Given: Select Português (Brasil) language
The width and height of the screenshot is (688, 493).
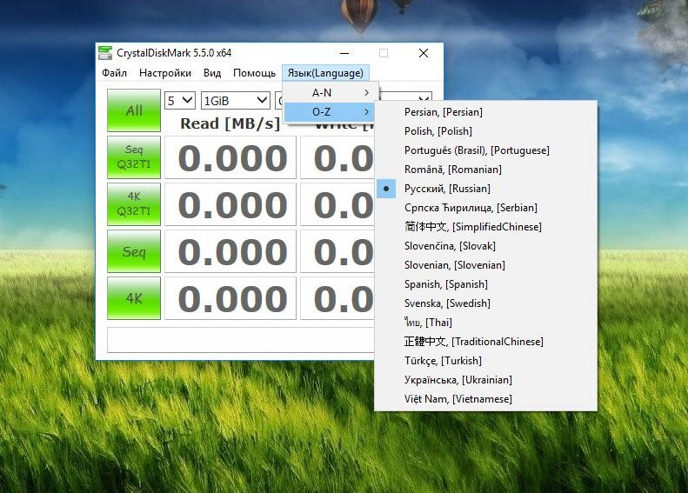Looking at the screenshot, I should click(485, 150).
